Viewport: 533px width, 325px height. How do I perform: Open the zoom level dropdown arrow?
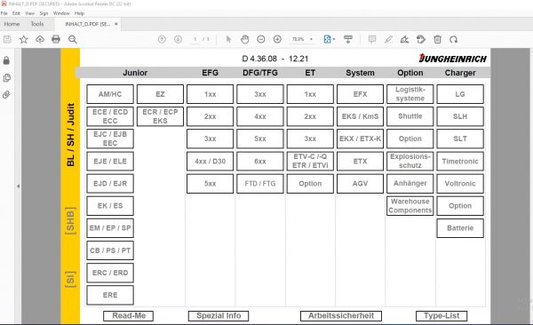[311, 39]
